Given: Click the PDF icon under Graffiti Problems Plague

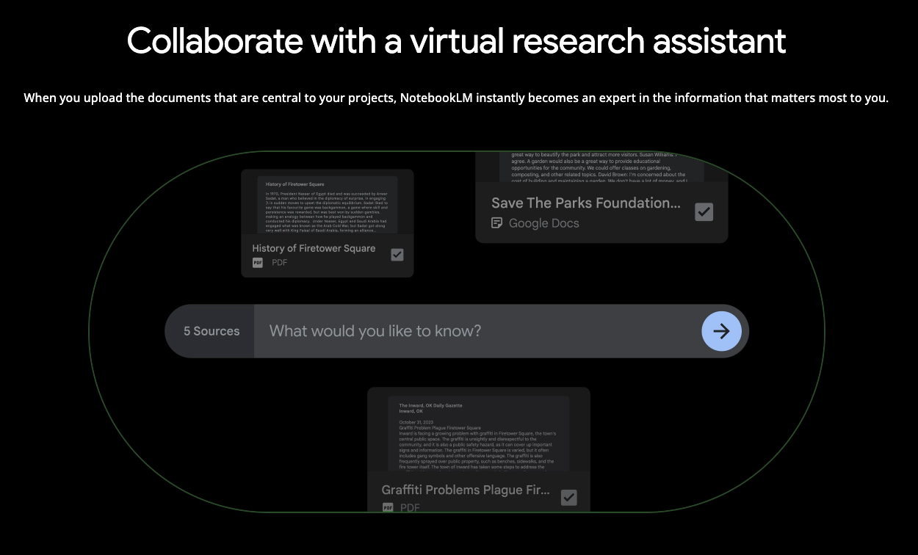Looking at the screenshot, I should tap(388, 507).
